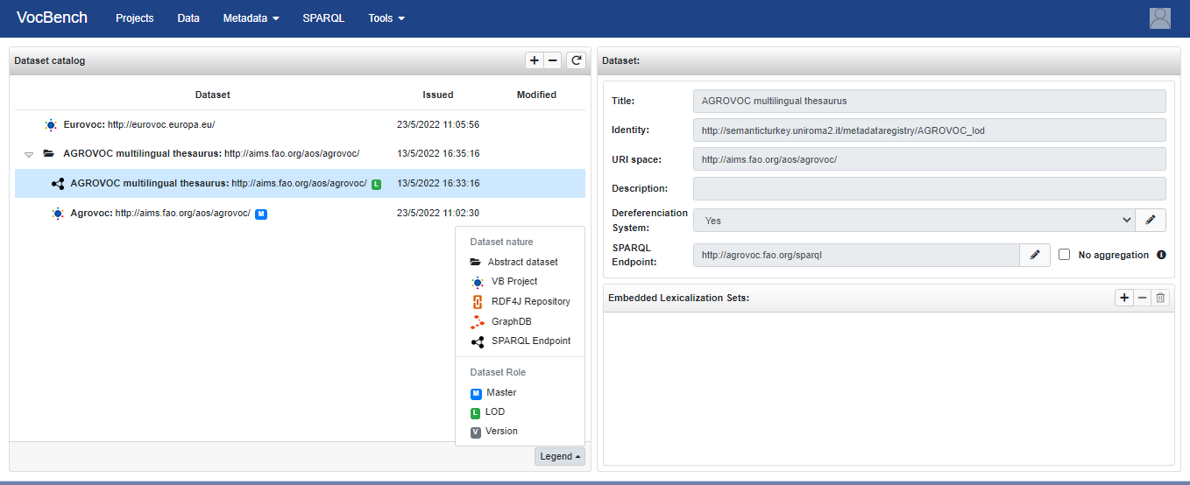Edit the SPARQL Endpoint with pencil button

(x=1035, y=255)
